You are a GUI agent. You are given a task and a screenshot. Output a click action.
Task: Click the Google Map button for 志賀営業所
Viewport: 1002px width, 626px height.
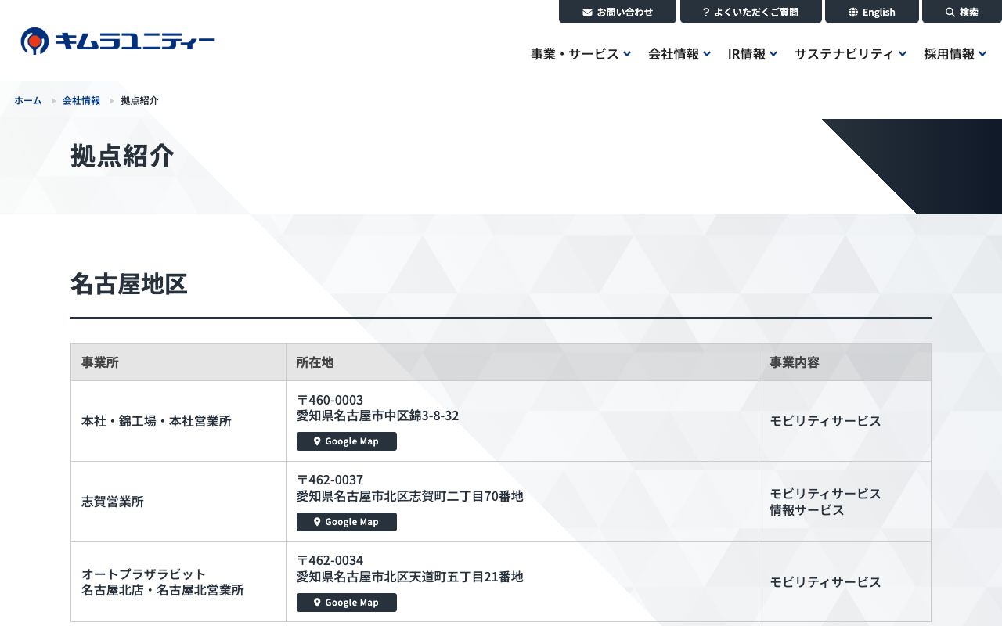click(347, 522)
